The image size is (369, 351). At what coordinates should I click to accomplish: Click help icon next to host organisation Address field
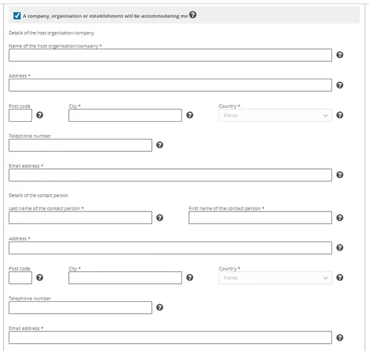coord(340,85)
